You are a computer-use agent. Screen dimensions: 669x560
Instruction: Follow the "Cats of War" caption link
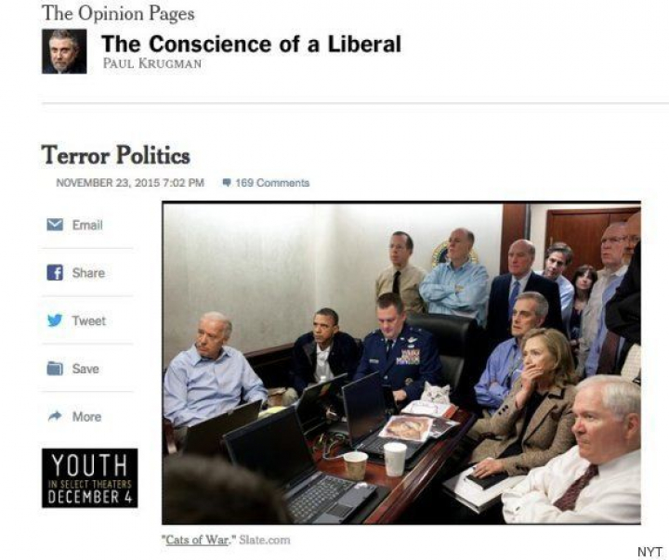point(197,540)
